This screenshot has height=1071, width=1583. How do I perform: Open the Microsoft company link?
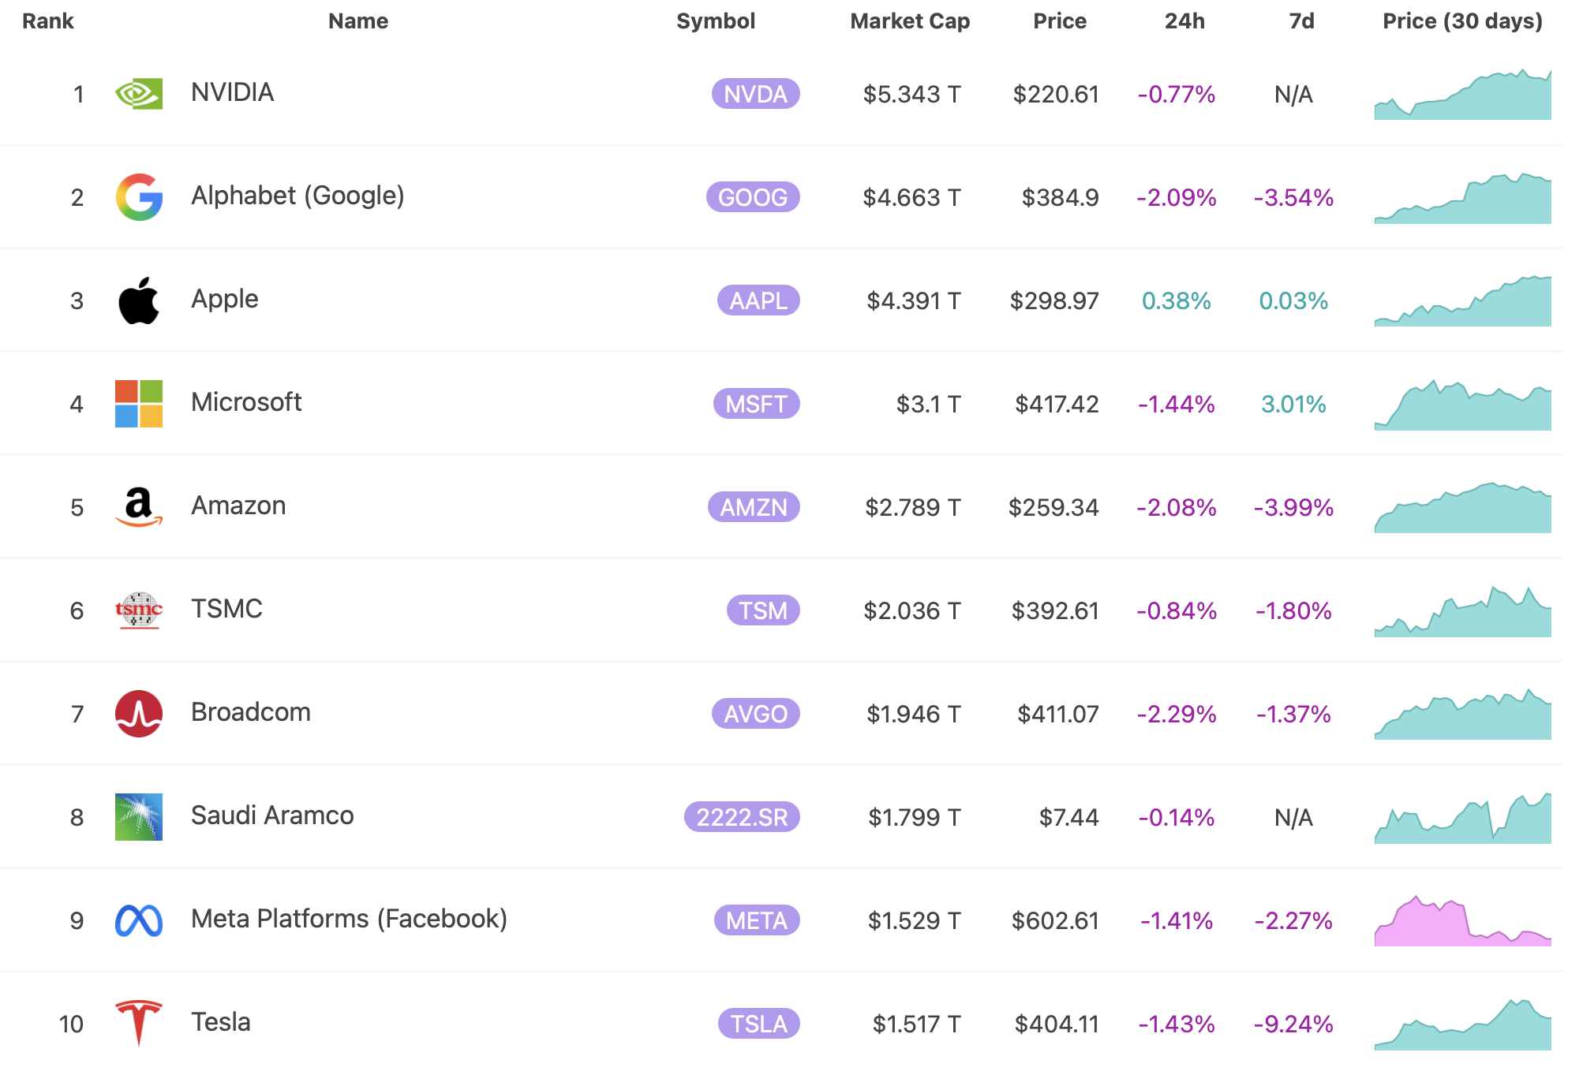(x=246, y=402)
